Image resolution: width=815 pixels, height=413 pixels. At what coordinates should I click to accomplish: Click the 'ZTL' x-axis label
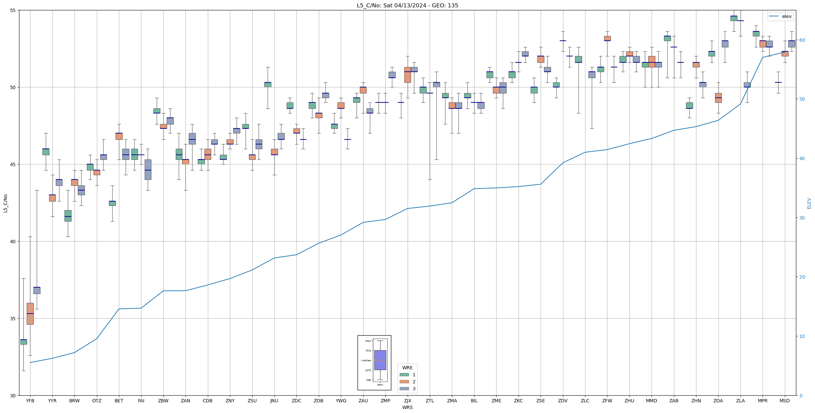click(x=430, y=401)
